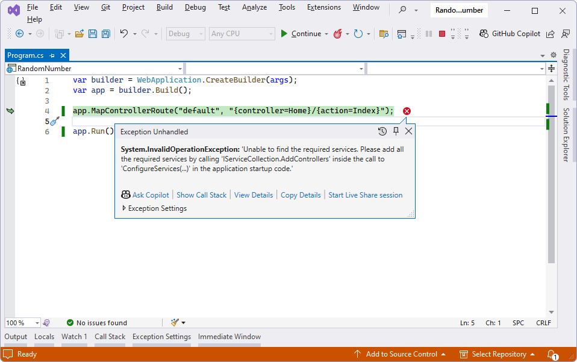Open the Any CPU platform dropdown
This screenshot has width=577, height=362.
tap(242, 34)
